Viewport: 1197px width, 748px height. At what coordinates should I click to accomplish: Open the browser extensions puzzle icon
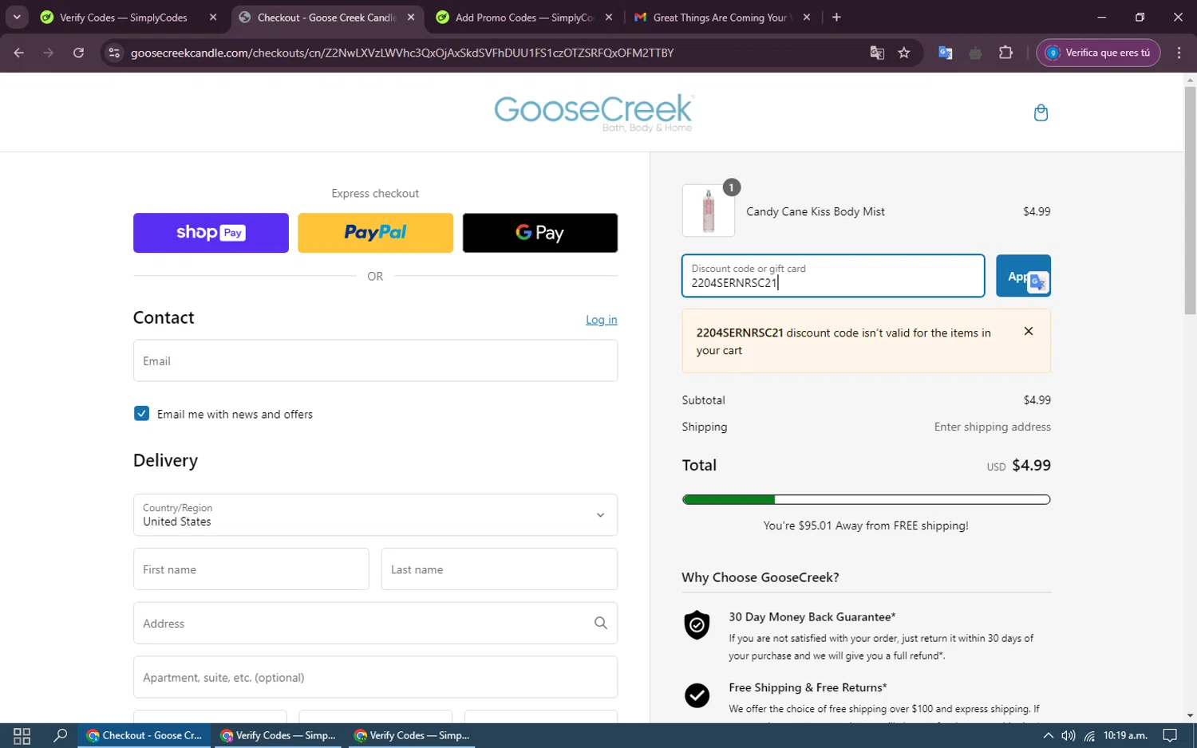(x=1005, y=53)
